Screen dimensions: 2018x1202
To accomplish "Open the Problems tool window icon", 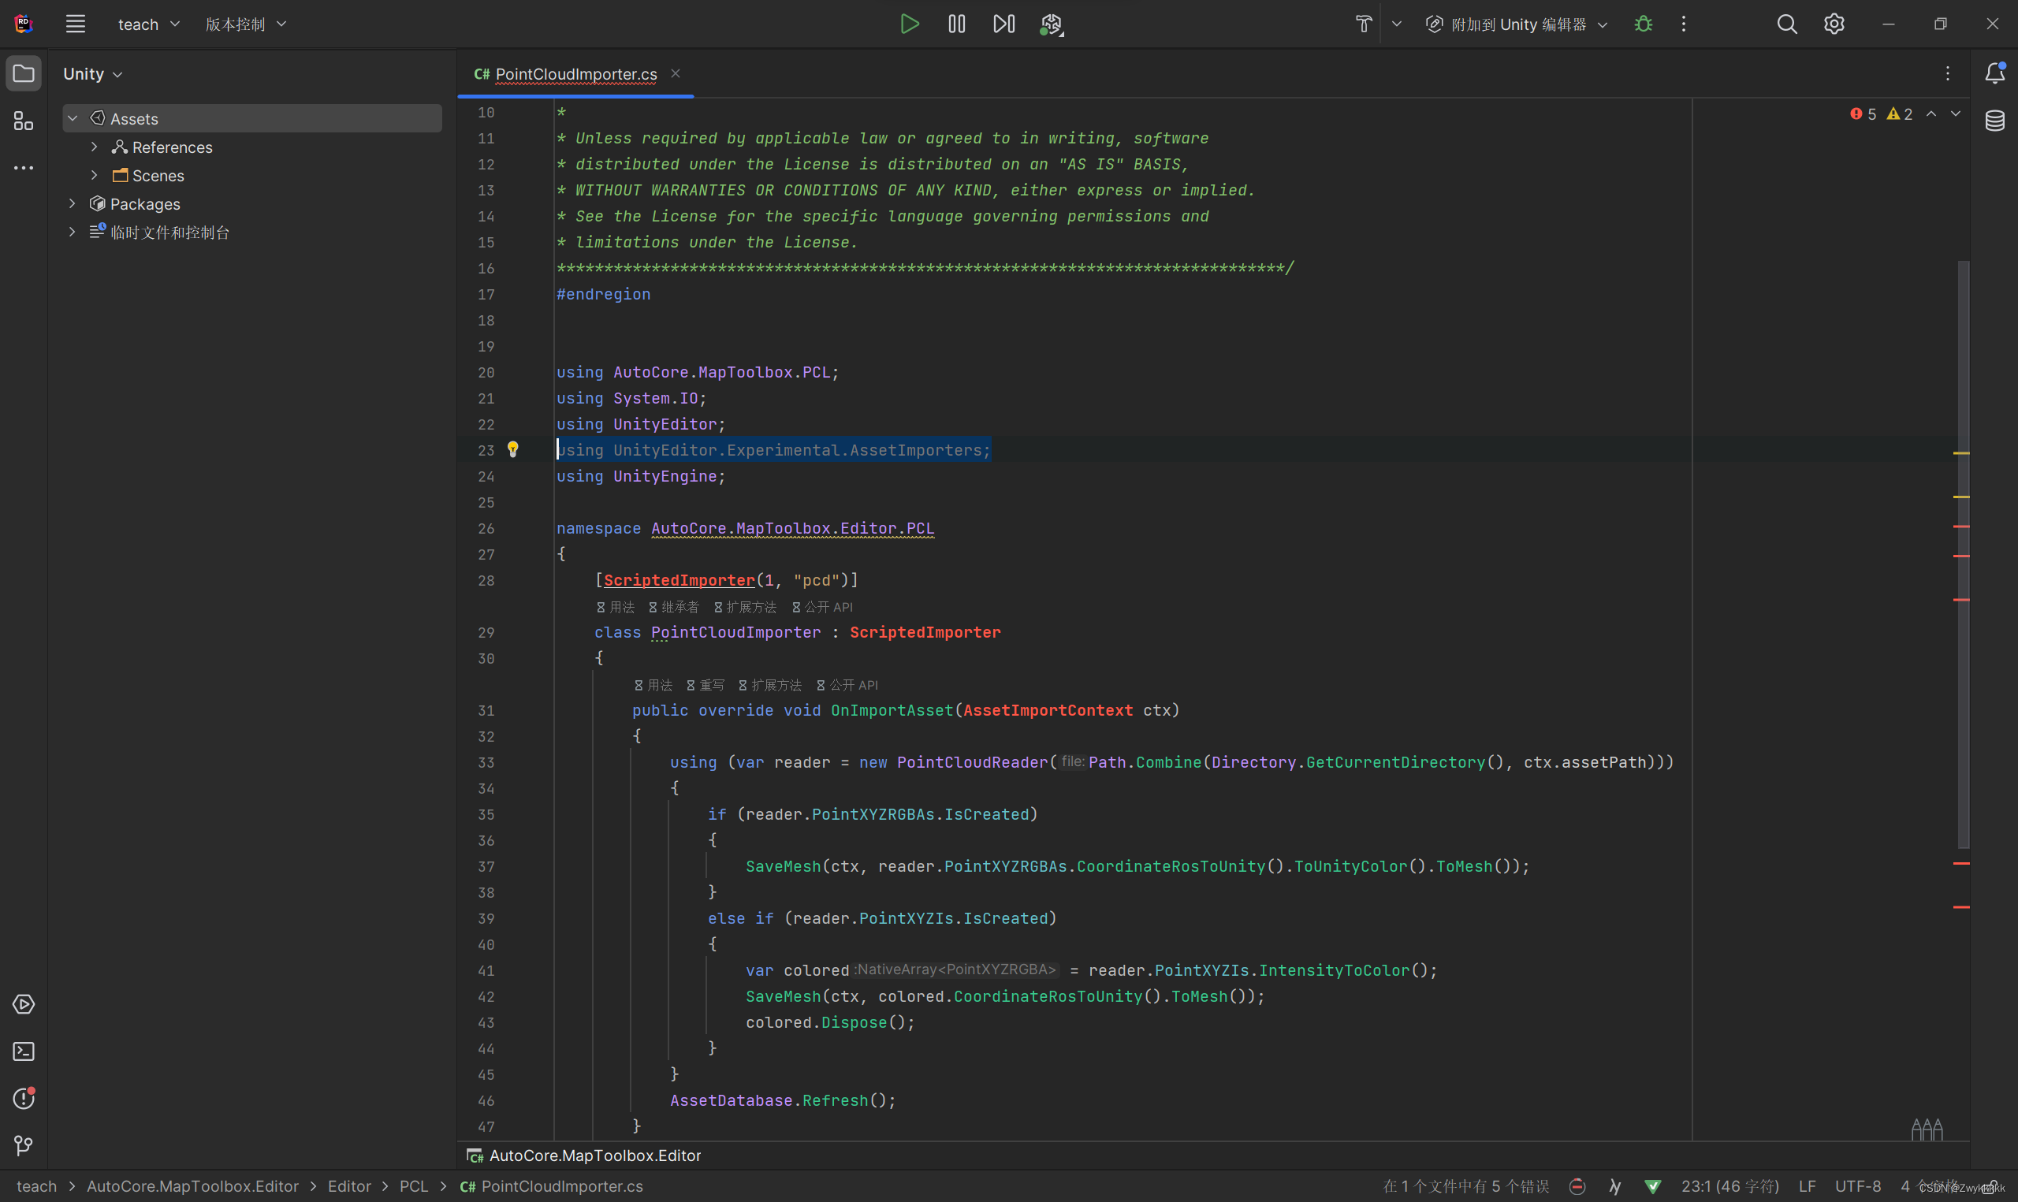I will click(x=24, y=1098).
